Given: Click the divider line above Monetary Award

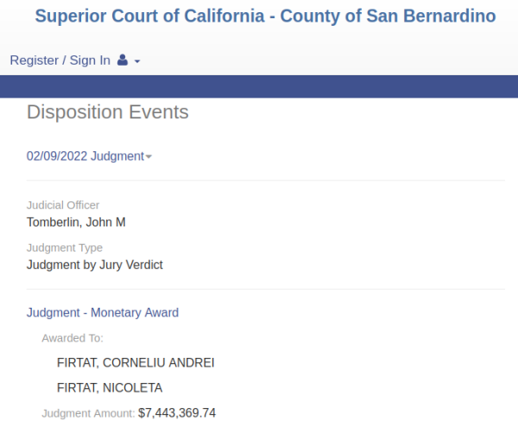Looking at the screenshot, I should point(266,289).
